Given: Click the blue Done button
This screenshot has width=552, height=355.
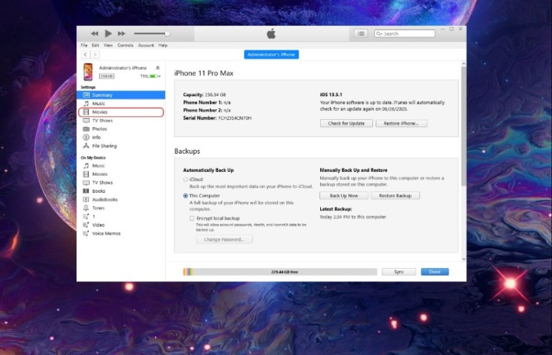Looking at the screenshot, I should (434, 272).
